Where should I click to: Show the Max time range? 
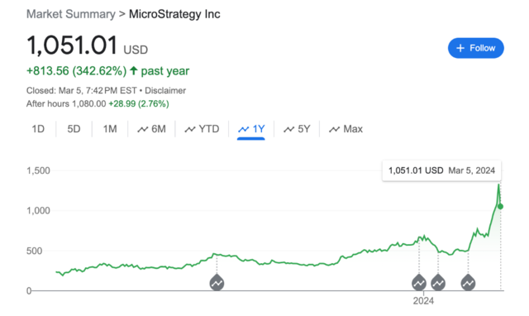point(346,129)
